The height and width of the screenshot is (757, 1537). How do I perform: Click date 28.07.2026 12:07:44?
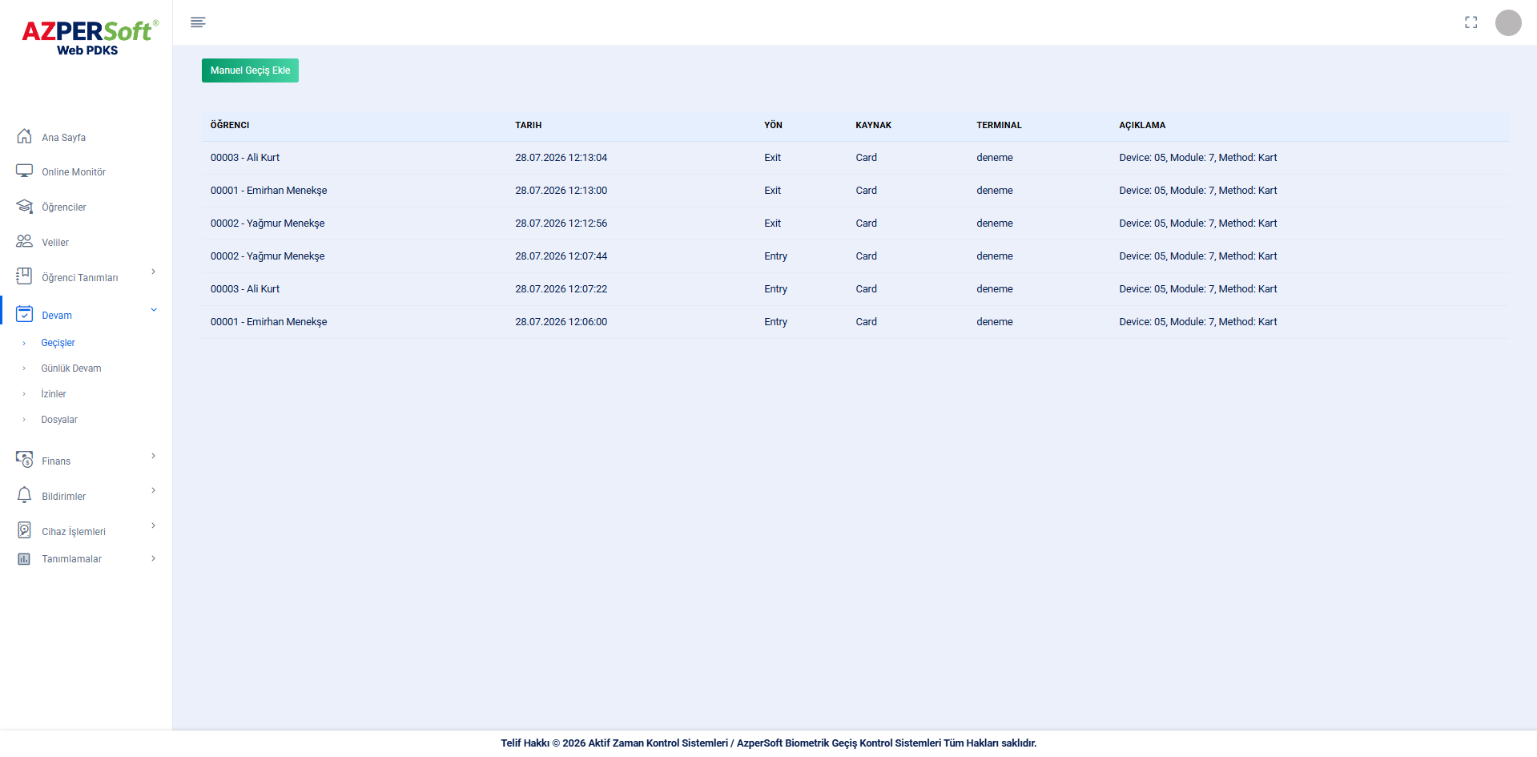561,256
